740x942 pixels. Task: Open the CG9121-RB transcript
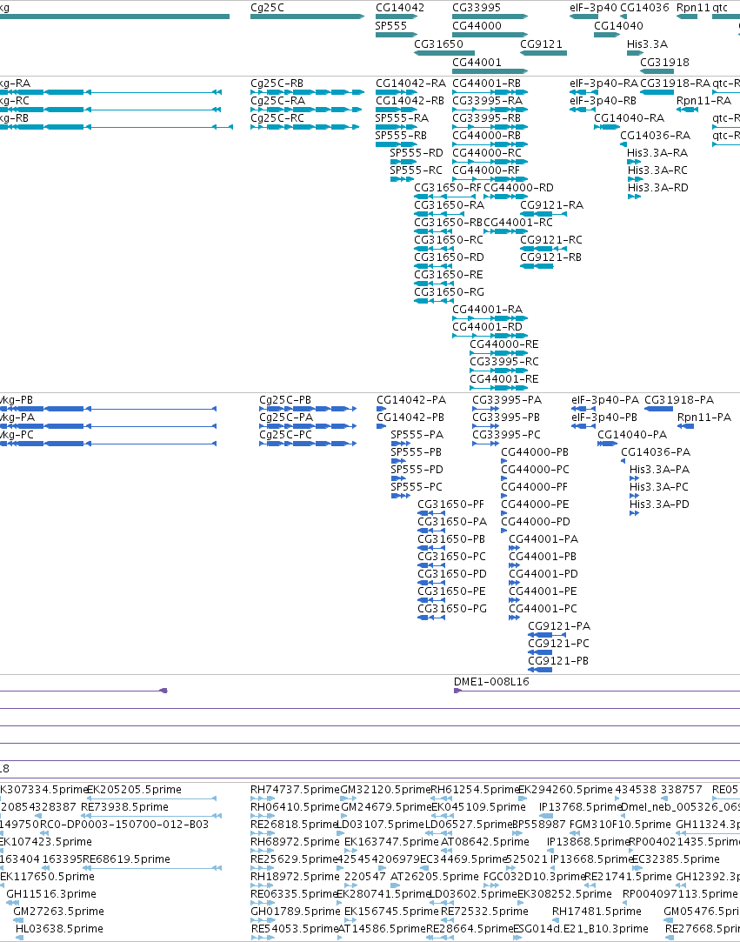[x=537, y=266]
